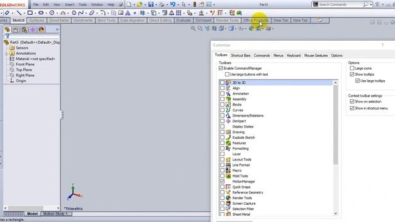Open the Mouse Gestures tab in Customize
The width and height of the screenshot is (395, 222).
click(x=316, y=55)
